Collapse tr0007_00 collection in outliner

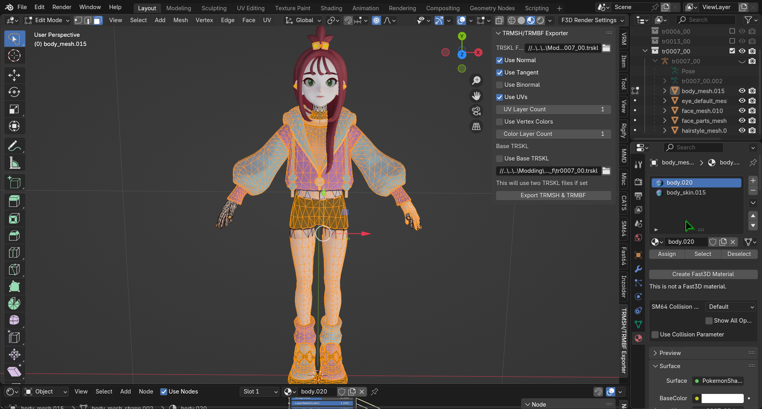pyautogui.click(x=645, y=51)
